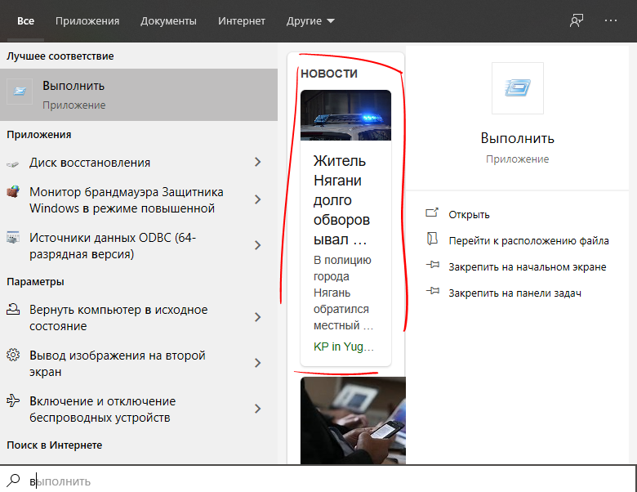Expand arrow next to Диск восстановления
Image resolution: width=637 pixels, height=492 pixels.
coord(258,163)
